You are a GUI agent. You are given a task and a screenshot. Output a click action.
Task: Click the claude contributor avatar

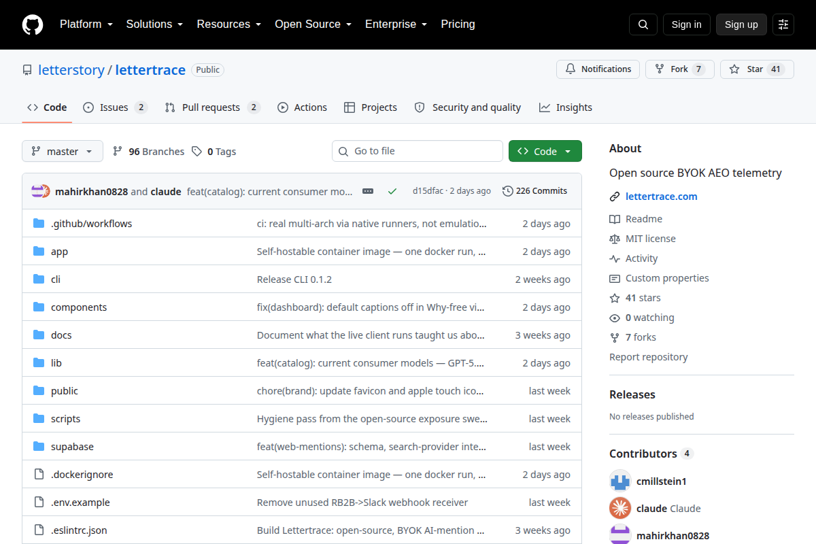(620, 508)
